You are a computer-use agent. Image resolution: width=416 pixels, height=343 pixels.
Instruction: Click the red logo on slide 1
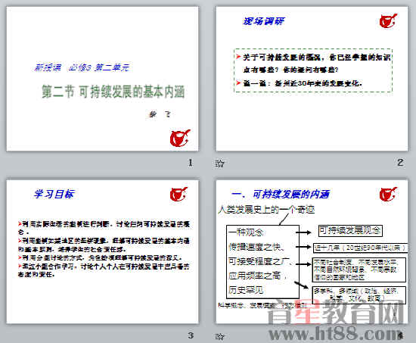[x=180, y=138]
